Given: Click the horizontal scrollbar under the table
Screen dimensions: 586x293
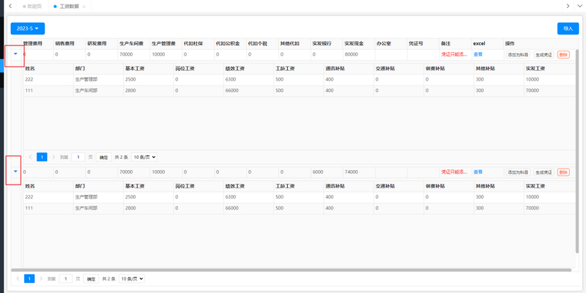Looking at the screenshot, I should click(x=291, y=270).
